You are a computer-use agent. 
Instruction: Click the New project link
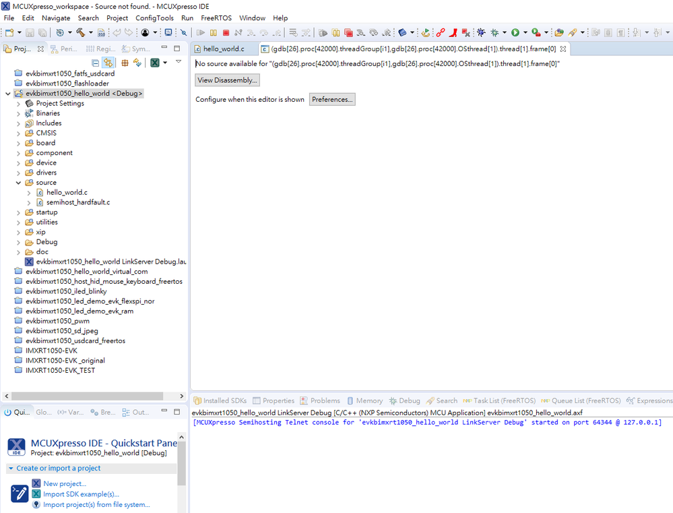65,484
